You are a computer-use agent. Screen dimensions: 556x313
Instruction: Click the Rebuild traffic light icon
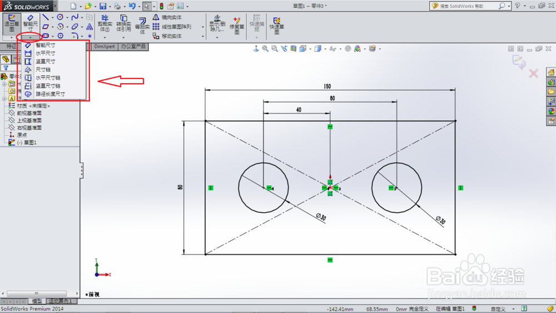(161, 6)
